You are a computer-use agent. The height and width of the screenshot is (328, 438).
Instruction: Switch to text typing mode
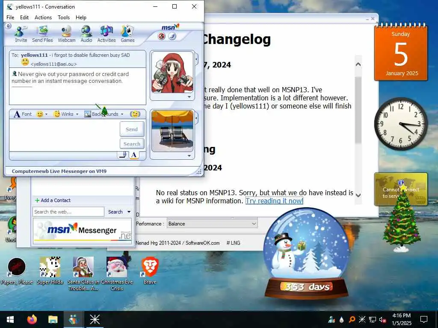[x=134, y=155]
